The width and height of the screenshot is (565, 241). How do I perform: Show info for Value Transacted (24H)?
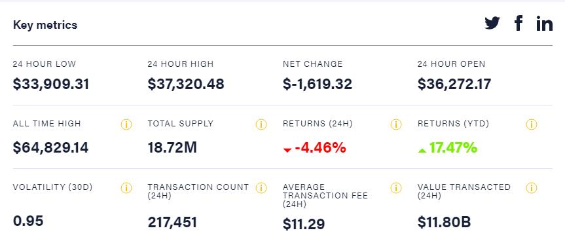(x=531, y=188)
